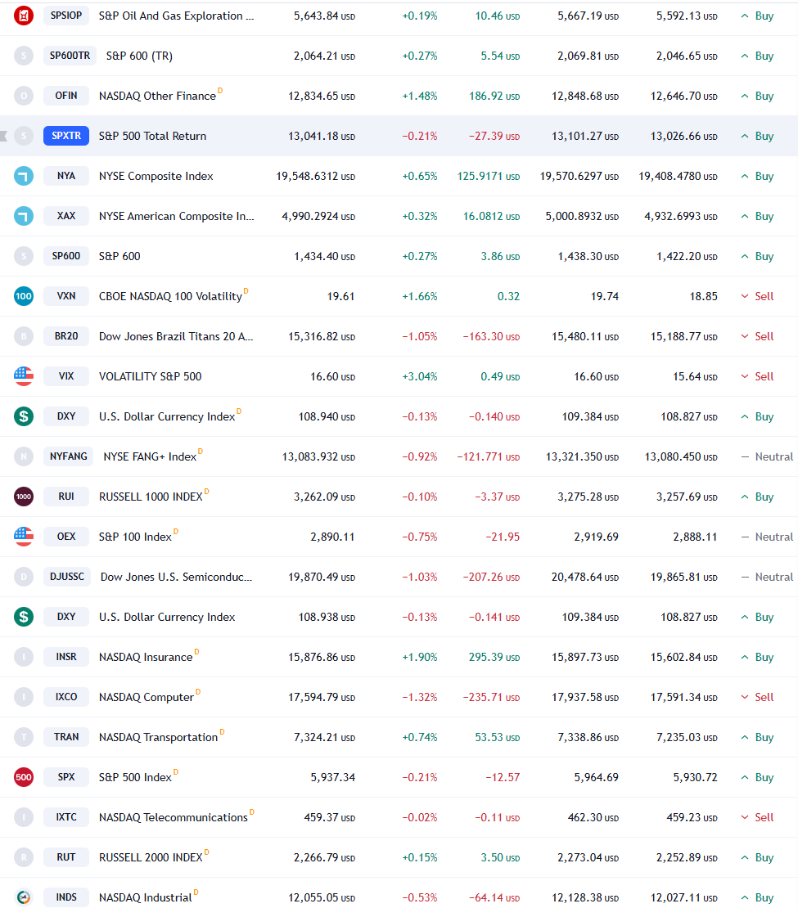
Task: Click the −1.32% change for IXCO
Action: tap(420, 697)
